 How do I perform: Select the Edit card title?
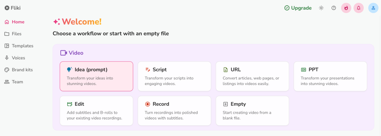tap(80, 104)
